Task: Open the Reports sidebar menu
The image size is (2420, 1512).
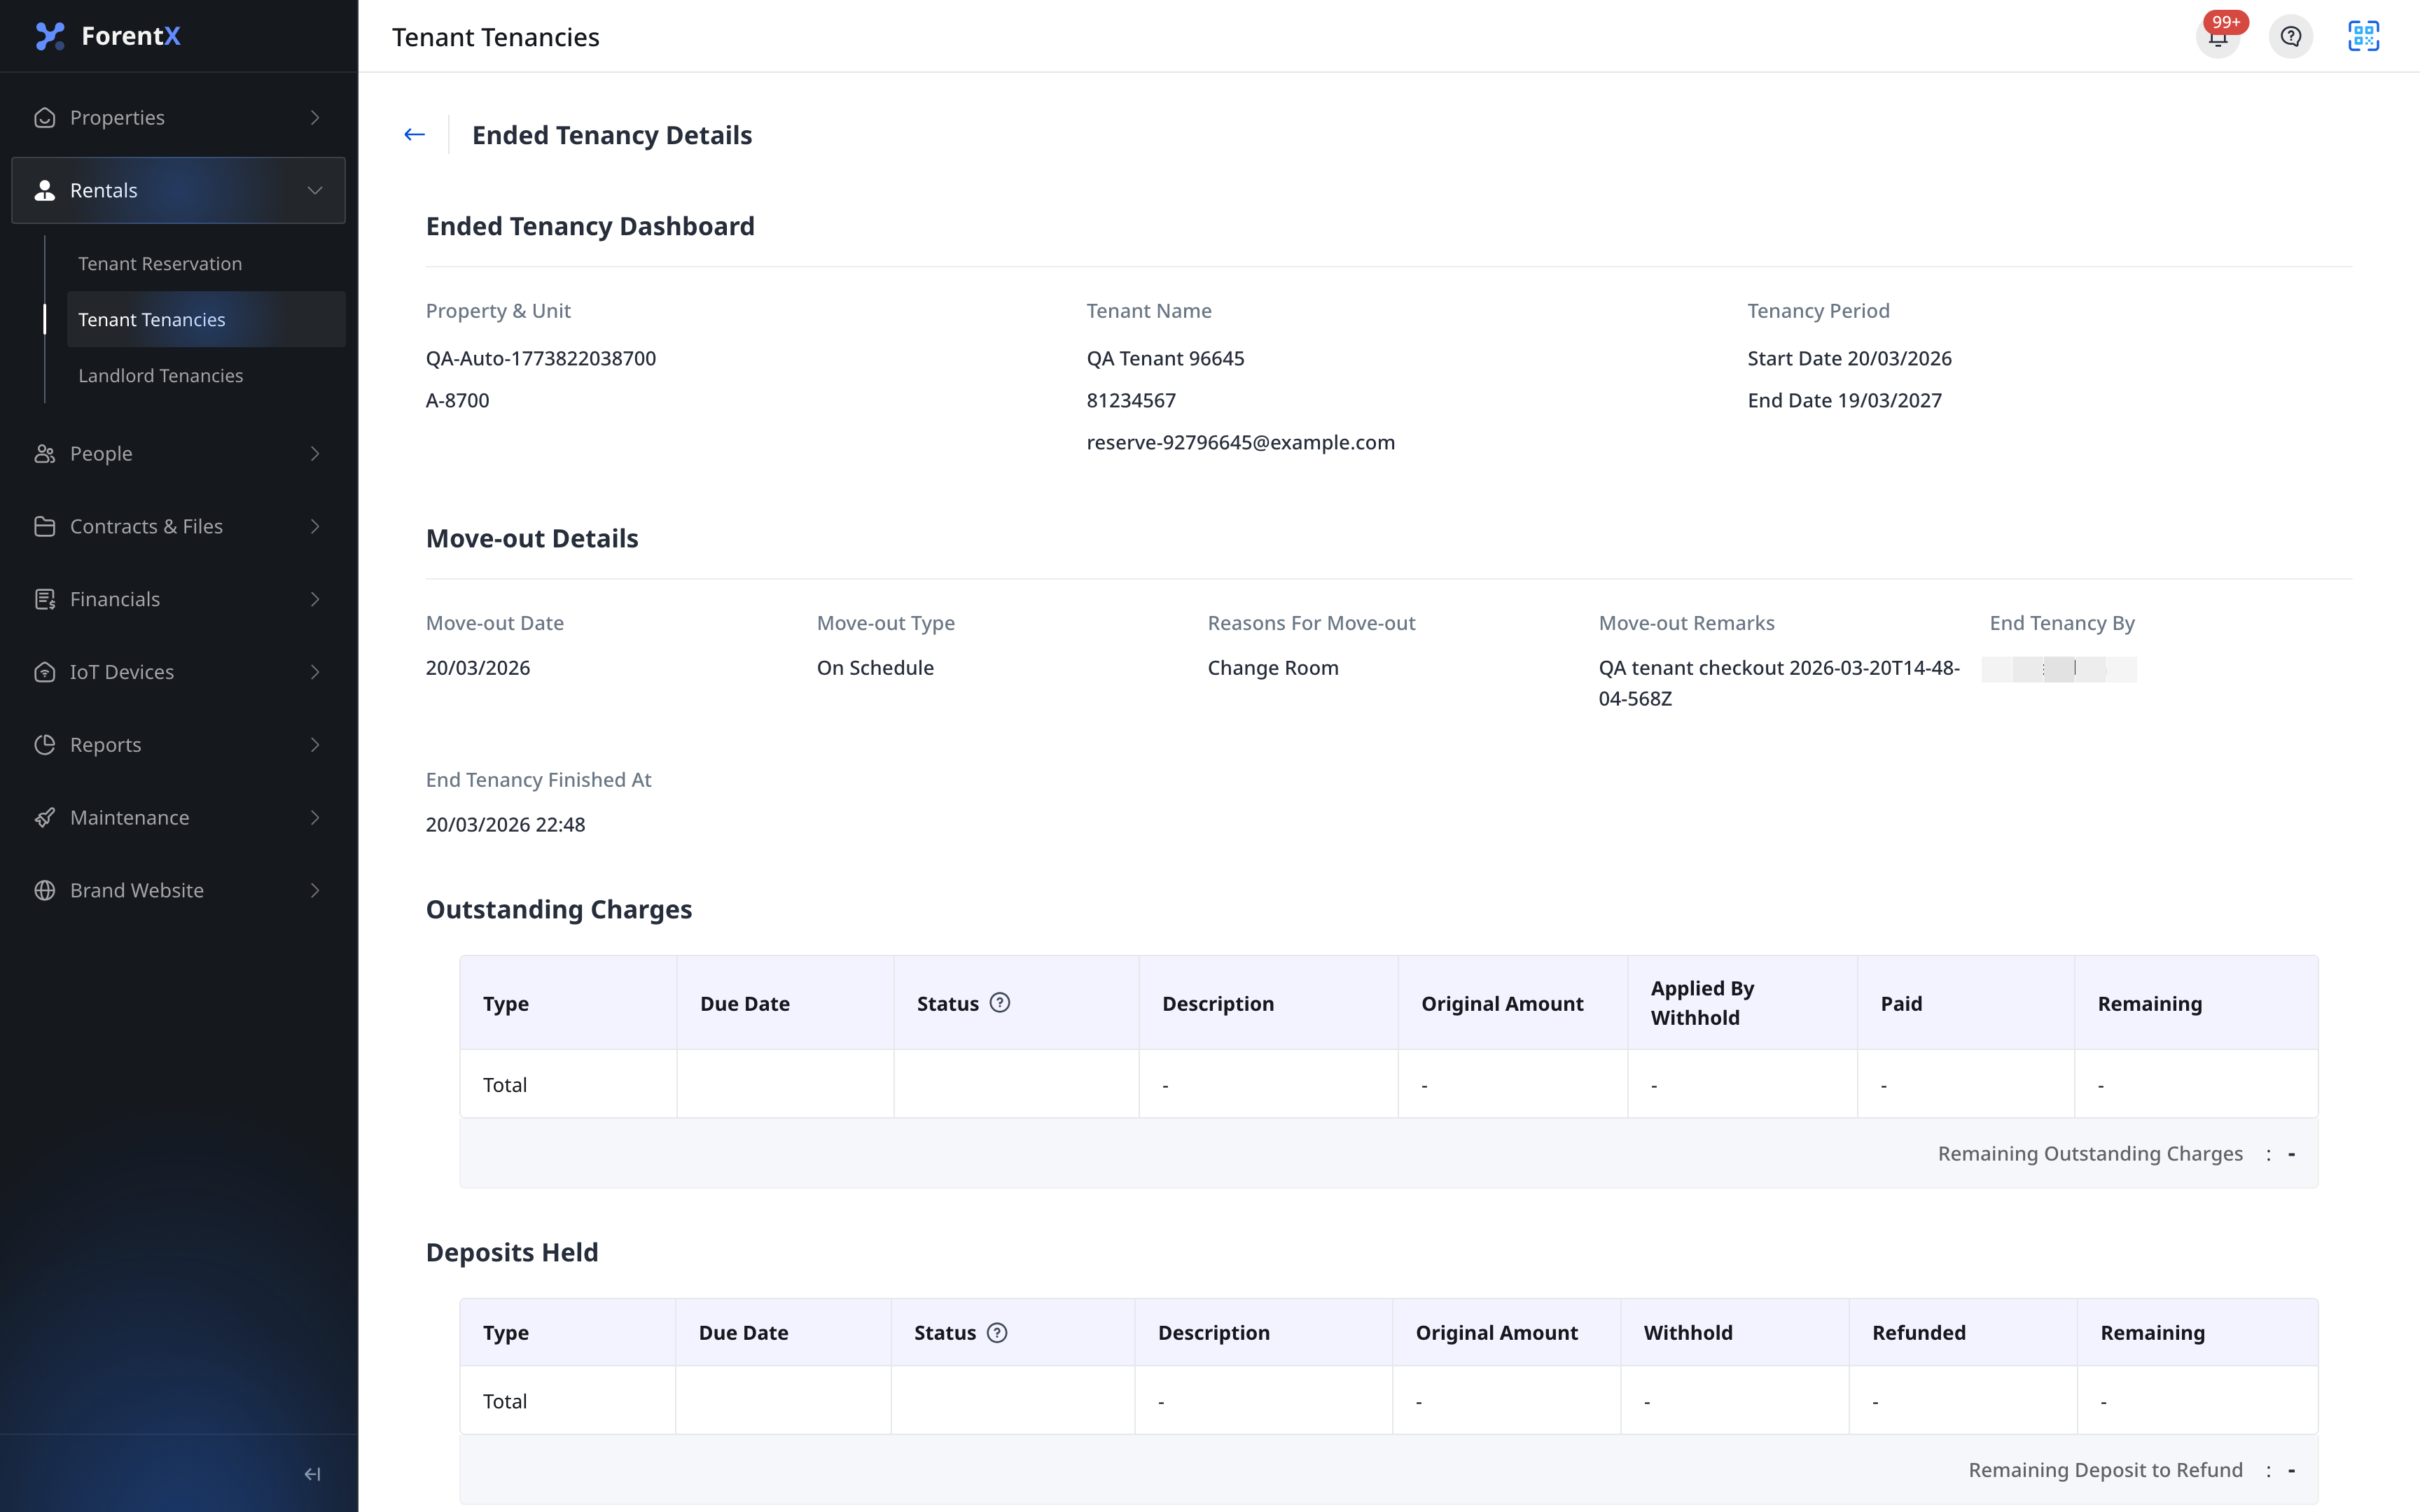Action: click(178, 745)
